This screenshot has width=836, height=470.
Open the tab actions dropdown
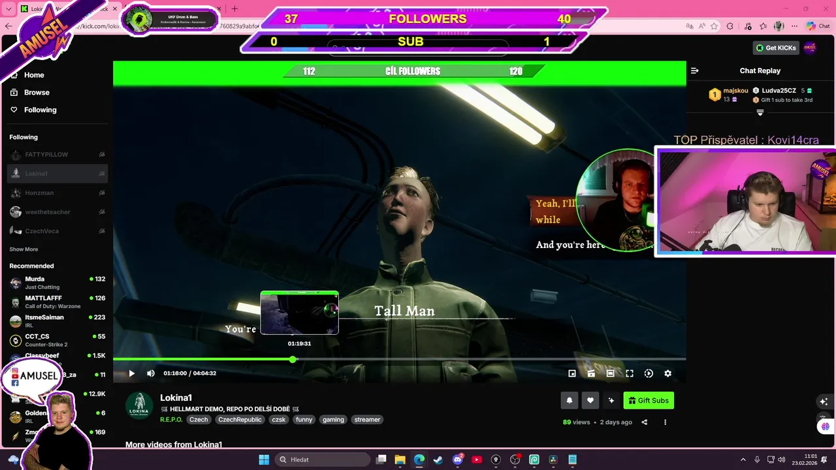click(x=8, y=9)
